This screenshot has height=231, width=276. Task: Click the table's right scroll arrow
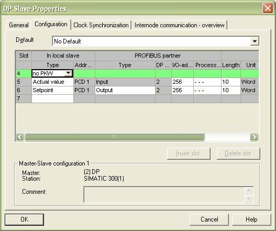pos(254,137)
